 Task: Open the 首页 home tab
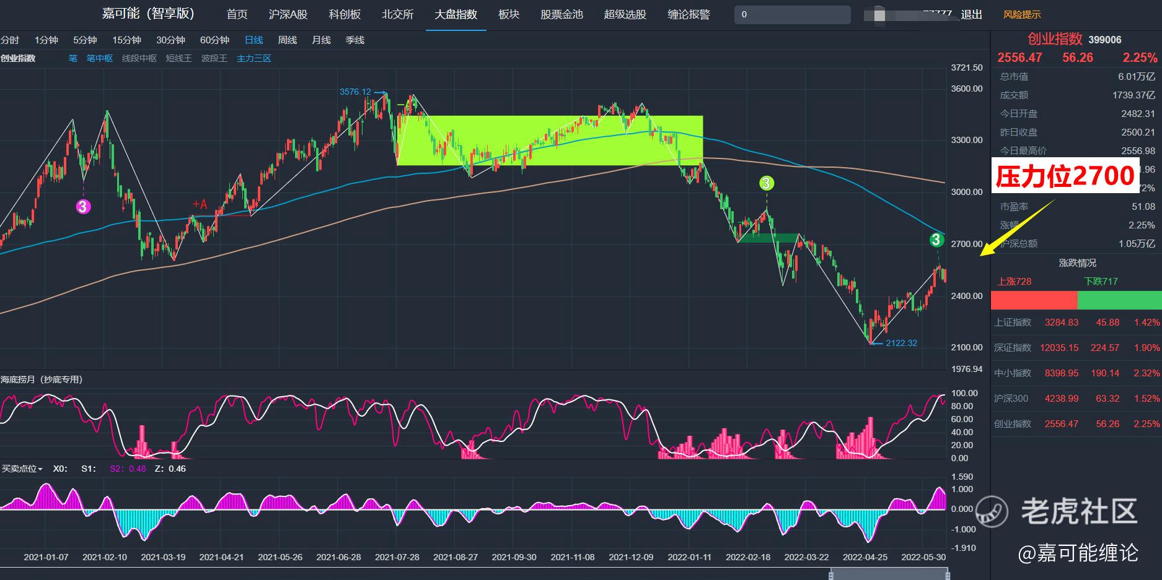pyautogui.click(x=237, y=14)
